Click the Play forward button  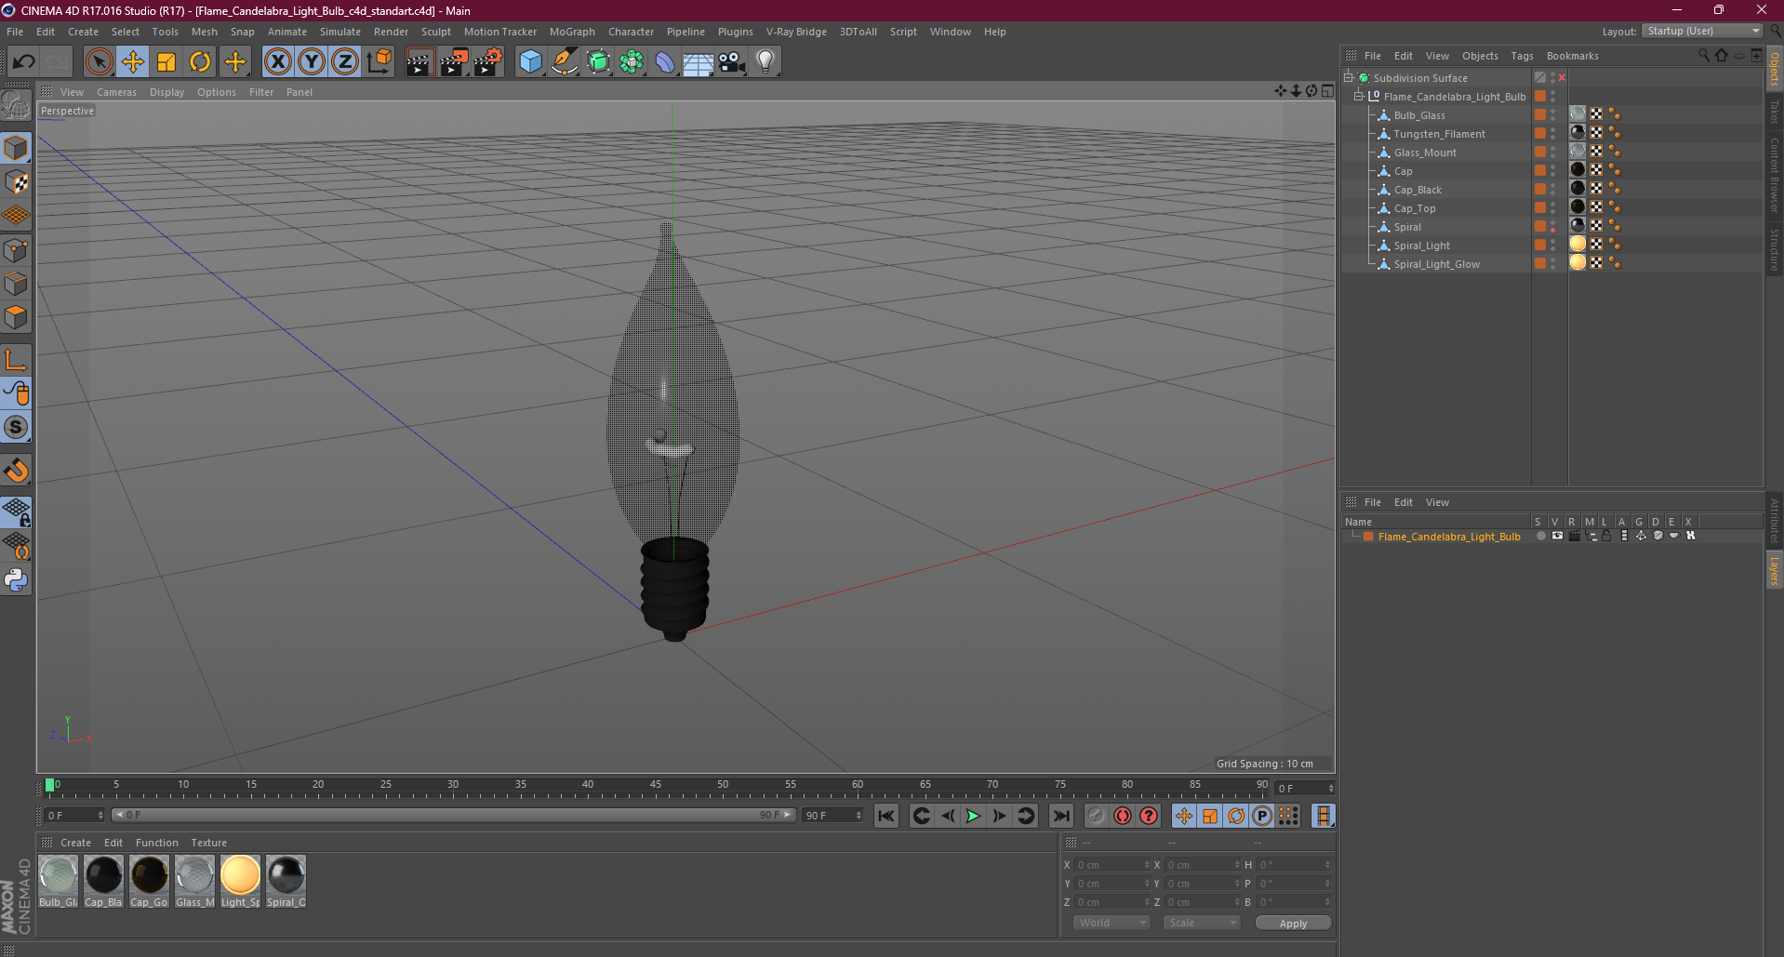coord(973,816)
